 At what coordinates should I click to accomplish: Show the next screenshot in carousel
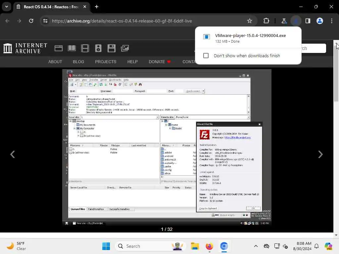pyautogui.click(x=320, y=154)
